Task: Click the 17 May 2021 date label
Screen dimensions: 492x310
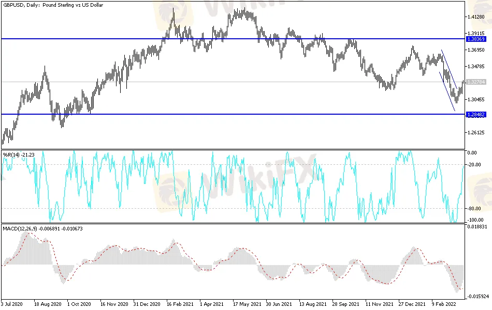Action: (x=247, y=304)
